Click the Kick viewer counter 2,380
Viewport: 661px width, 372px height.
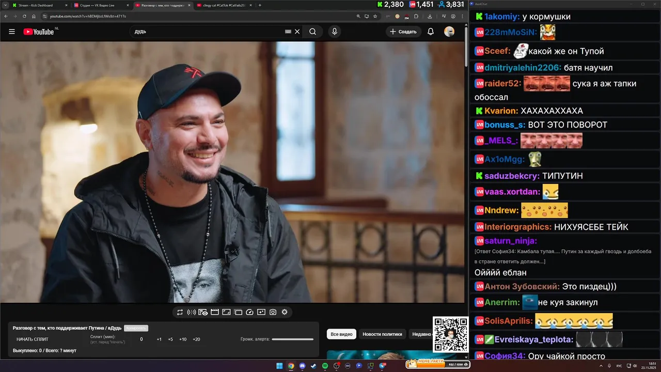390,5
